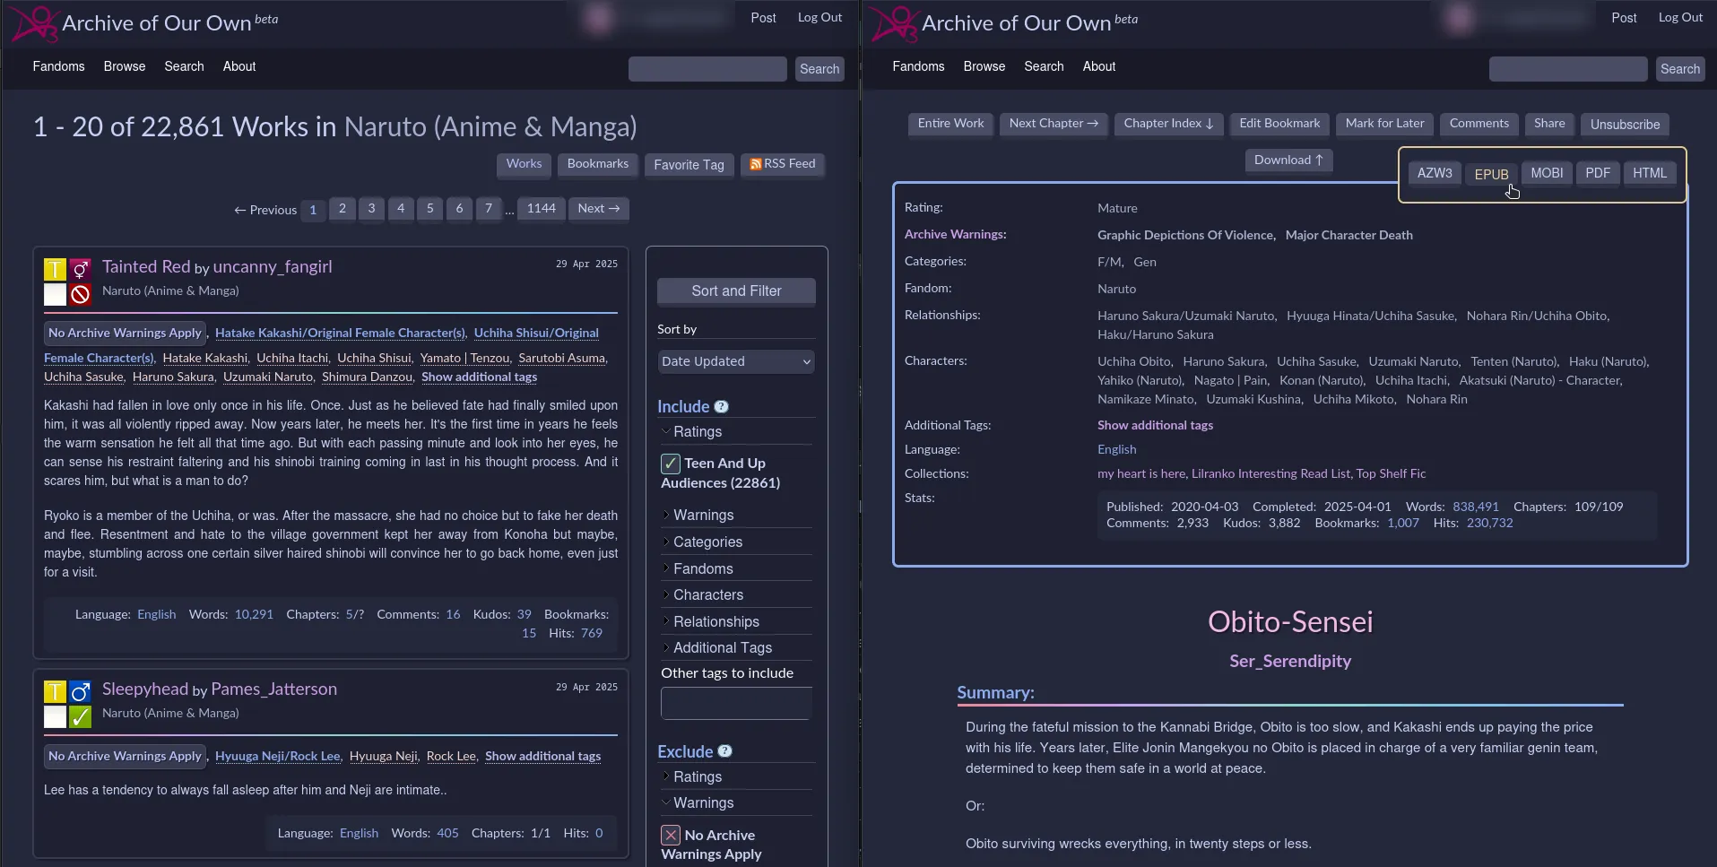
Task: Click Log Out in right window
Action: (1680, 17)
